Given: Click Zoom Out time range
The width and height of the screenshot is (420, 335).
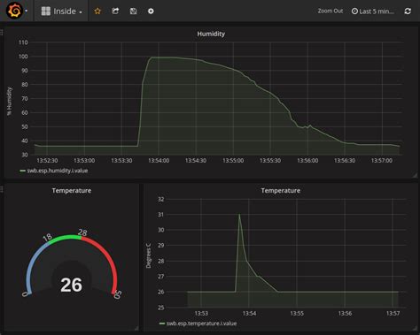Looking at the screenshot, I should point(331,11).
